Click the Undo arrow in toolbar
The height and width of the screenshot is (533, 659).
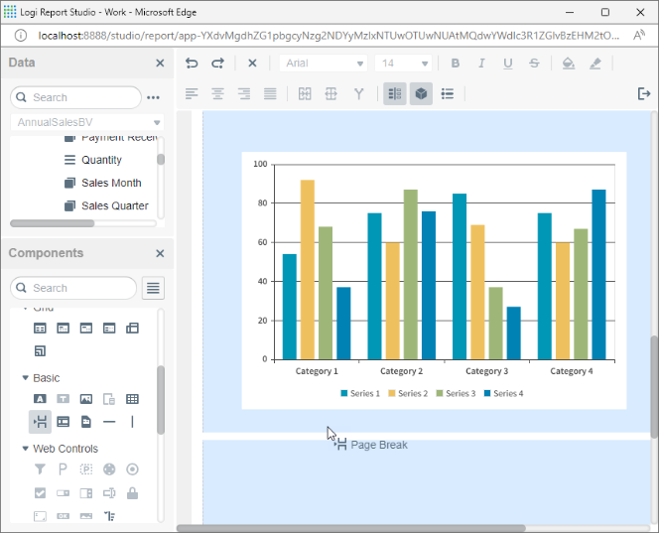(x=192, y=64)
